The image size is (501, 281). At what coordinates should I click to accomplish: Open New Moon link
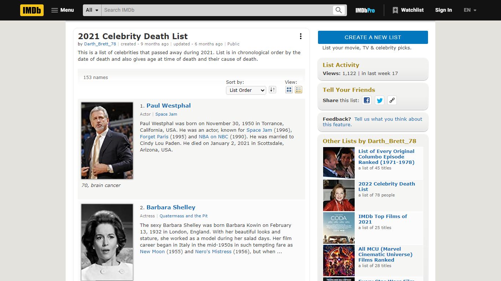click(x=153, y=251)
